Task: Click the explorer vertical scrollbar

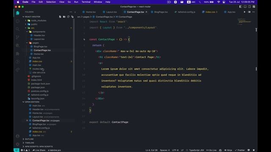Action: pos(74,54)
